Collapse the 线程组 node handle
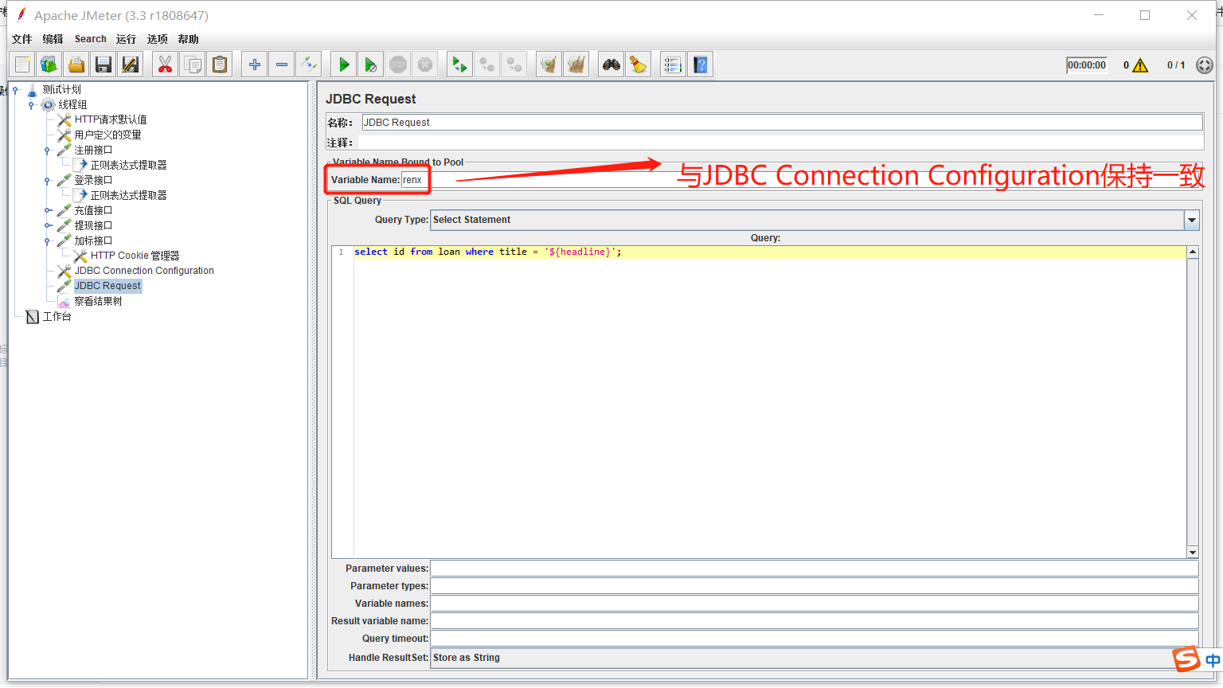 (x=31, y=105)
